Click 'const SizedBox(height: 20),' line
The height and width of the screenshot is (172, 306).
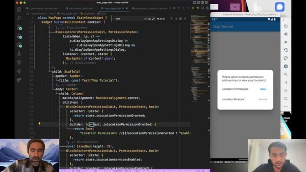(89, 146)
